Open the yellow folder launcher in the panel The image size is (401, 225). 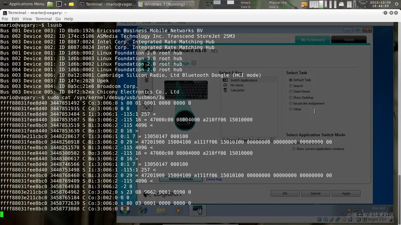pos(71,4)
